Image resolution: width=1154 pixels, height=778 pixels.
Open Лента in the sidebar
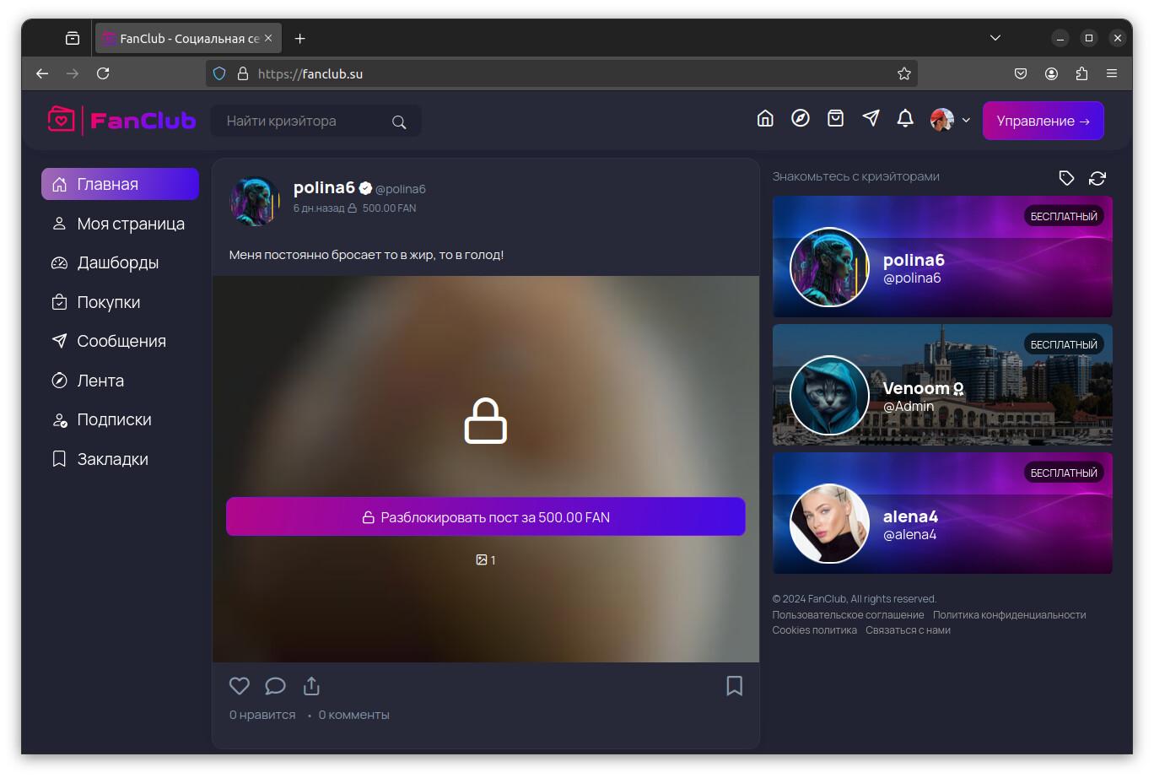(x=120, y=381)
